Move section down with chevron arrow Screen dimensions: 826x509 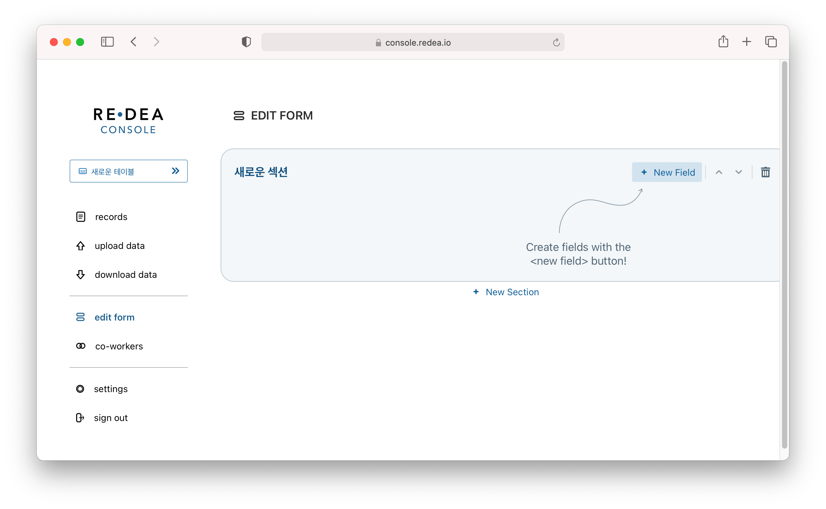(738, 172)
